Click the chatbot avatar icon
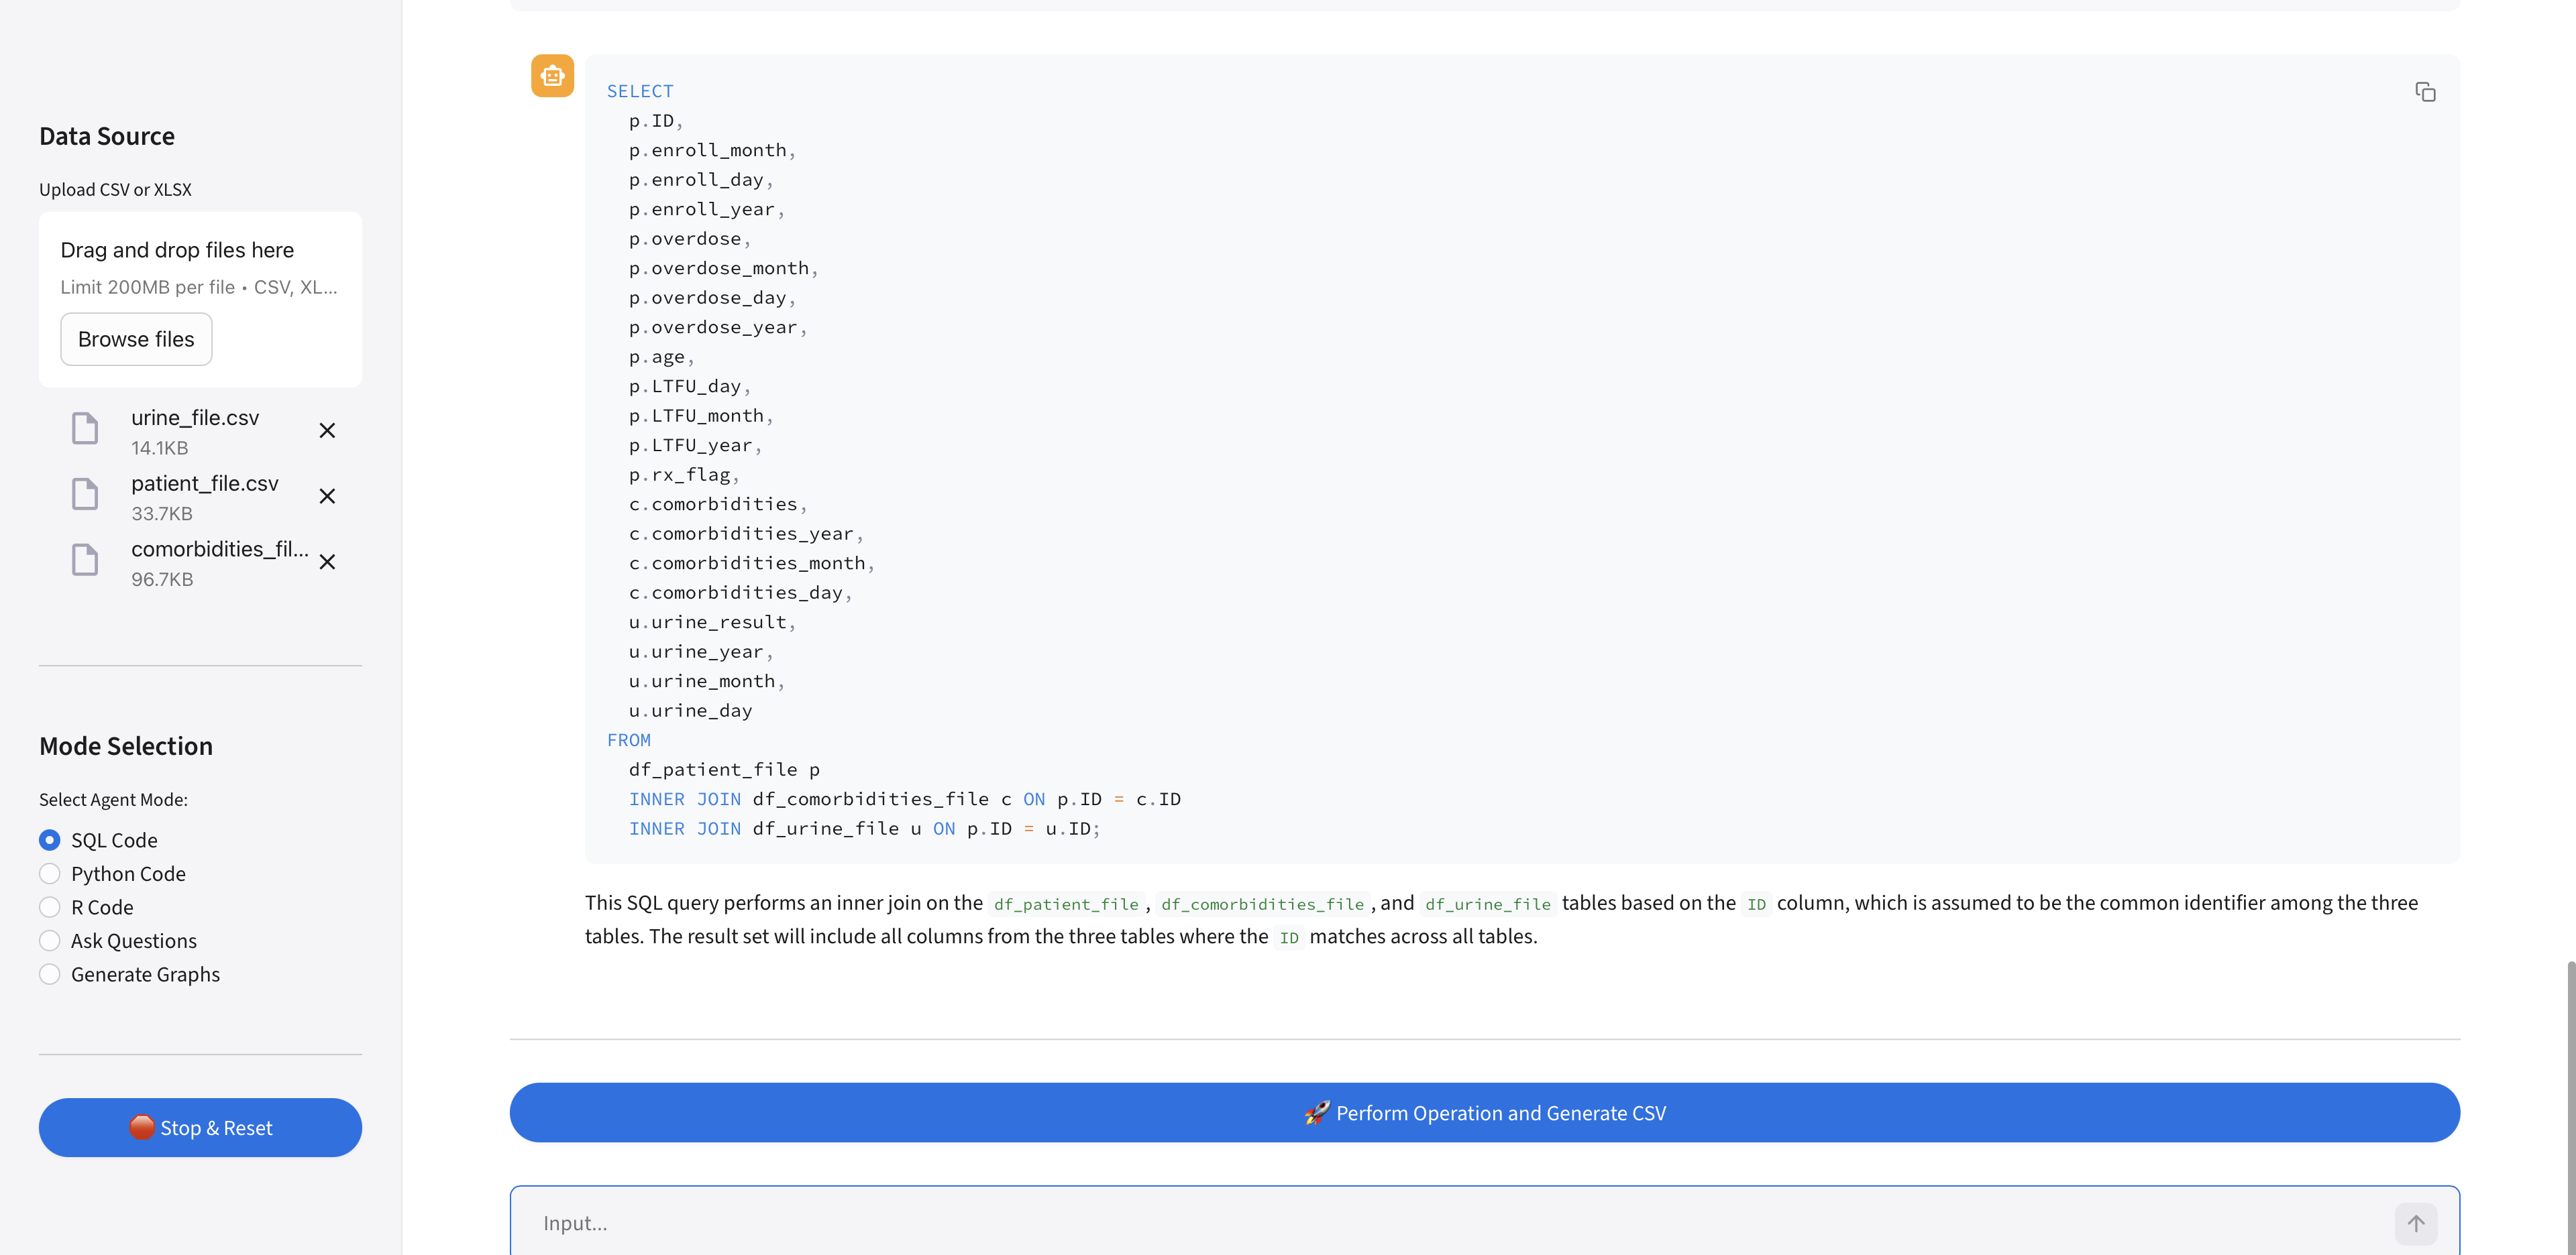 [x=552, y=76]
